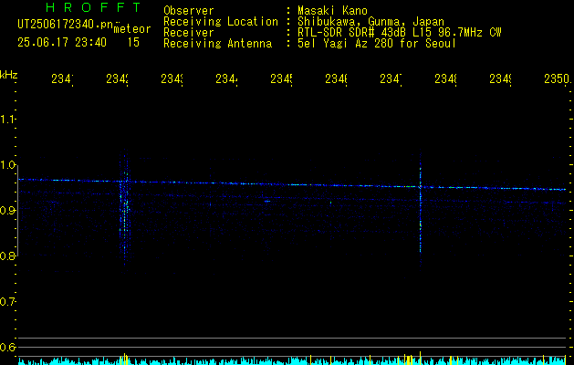The height and width of the screenshot is (365, 574).
Task: Click RTL-SDR SDR# 43dB receiver details
Action: tap(400, 33)
